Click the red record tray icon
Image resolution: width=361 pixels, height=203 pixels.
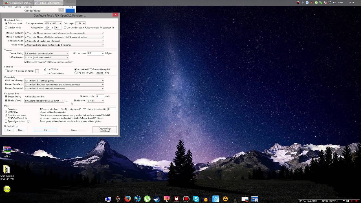298,3
